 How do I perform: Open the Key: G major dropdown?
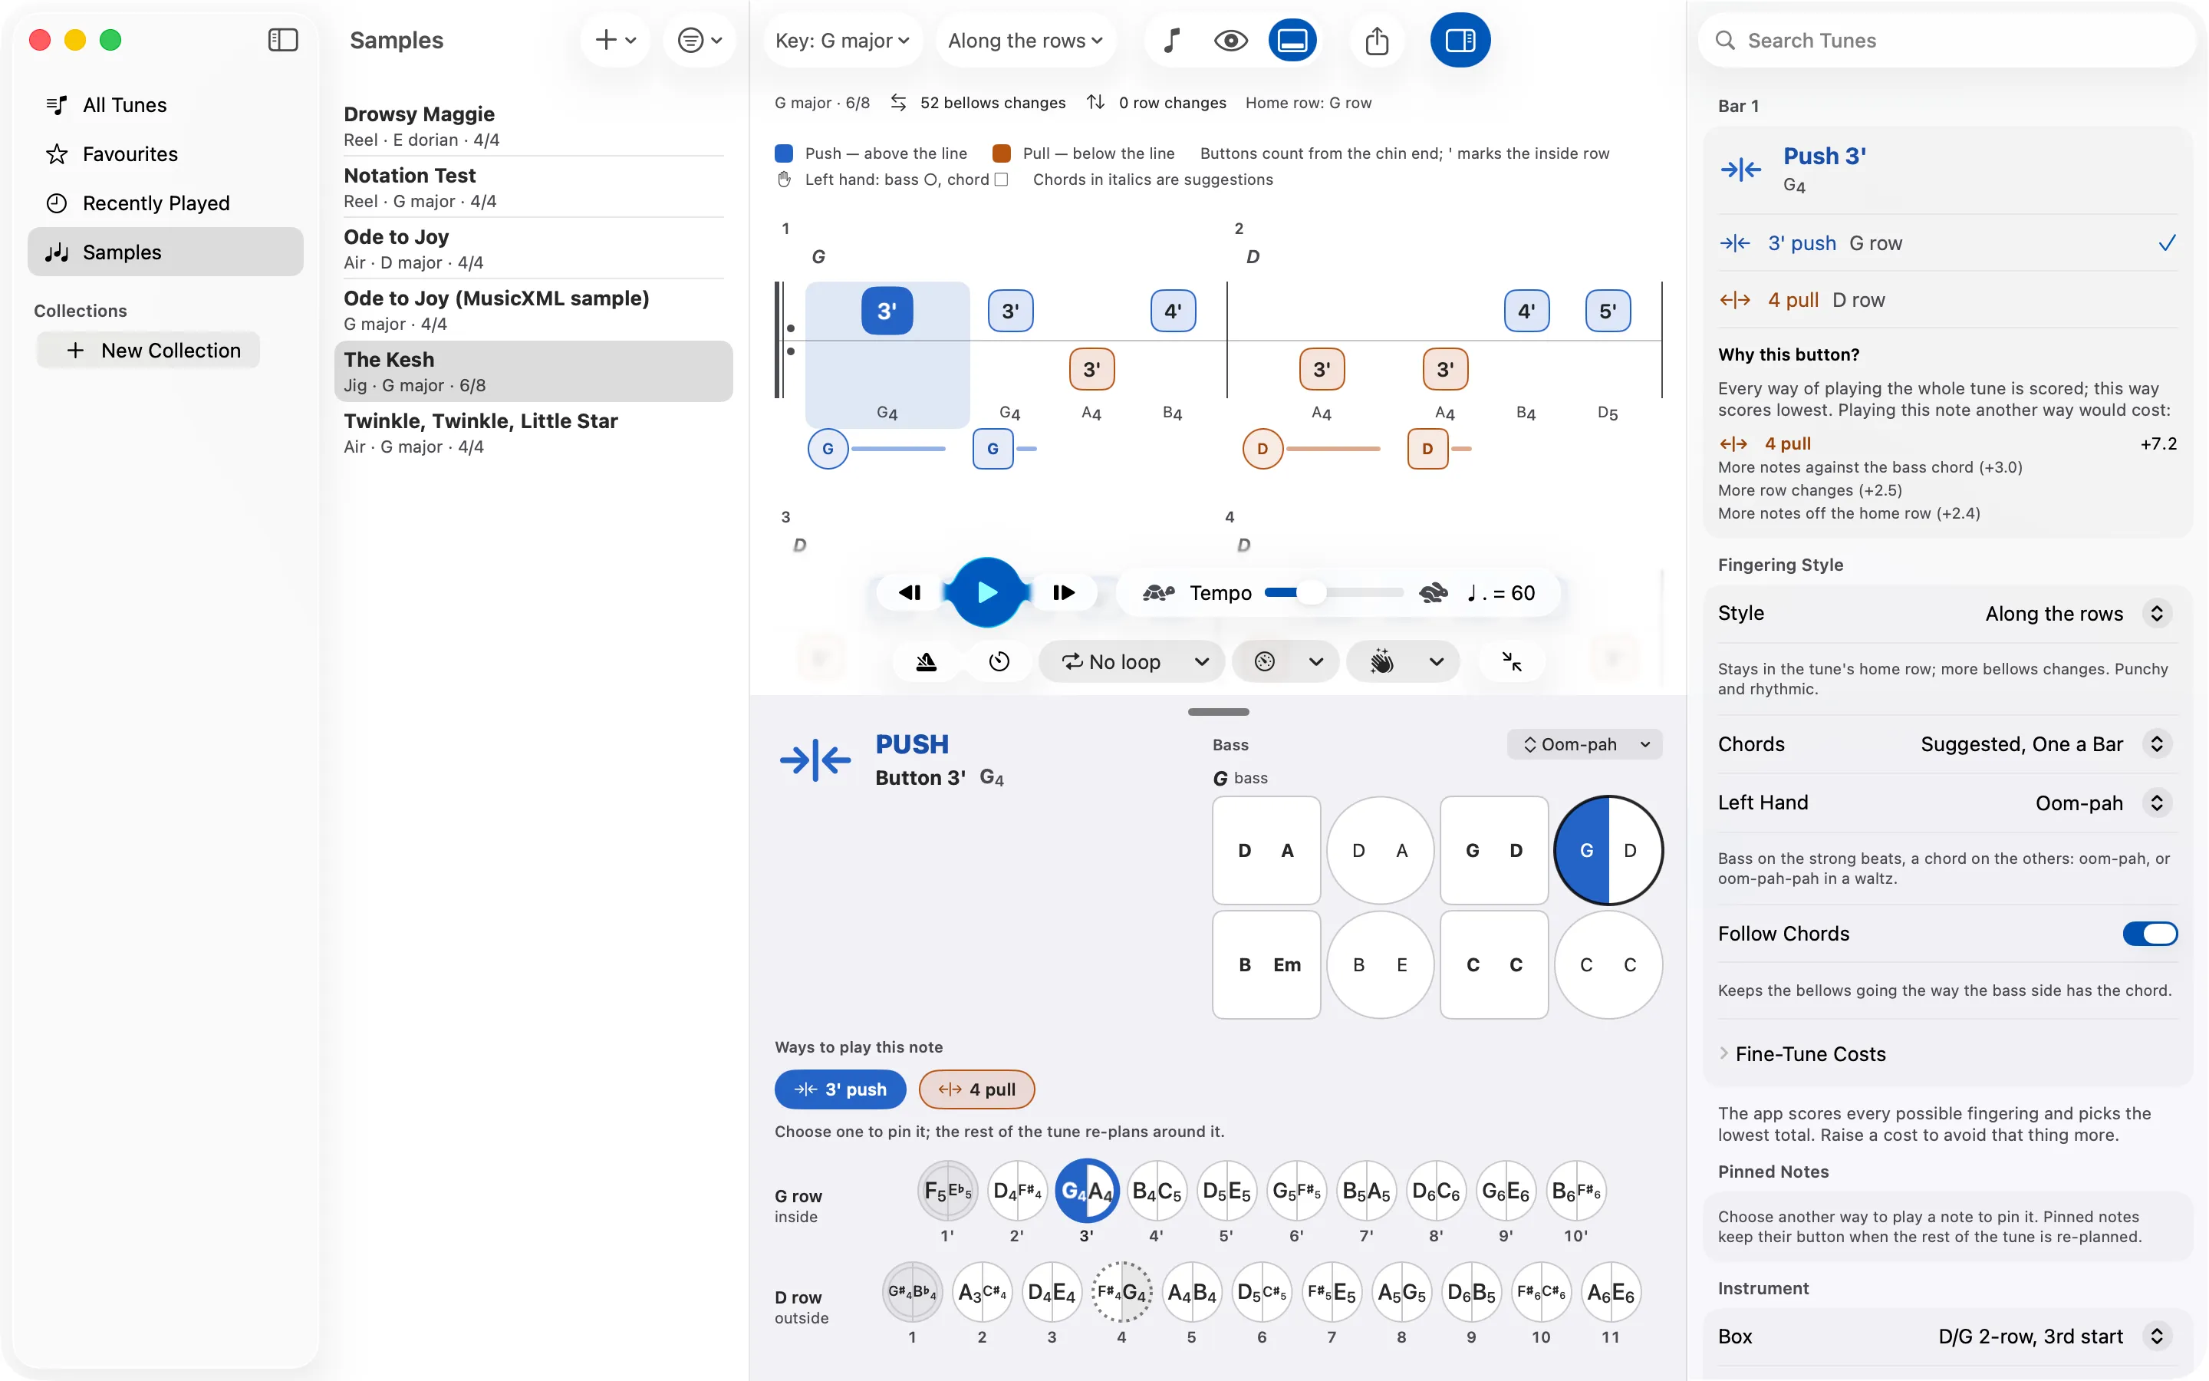pyautogui.click(x=841, y=40)
